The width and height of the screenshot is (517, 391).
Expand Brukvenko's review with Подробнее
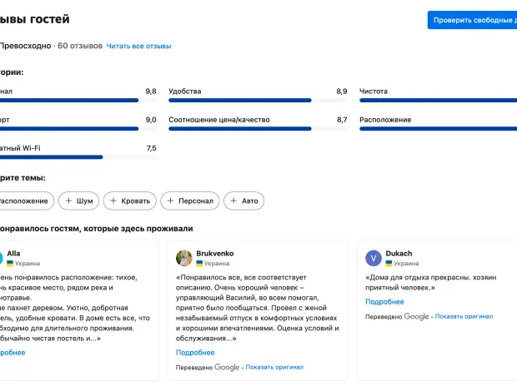tap(195, 353)
